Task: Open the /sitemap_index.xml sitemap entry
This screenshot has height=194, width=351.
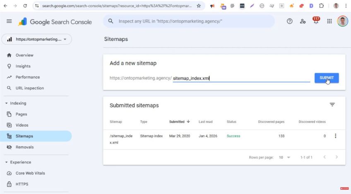Action: point(121,139)
